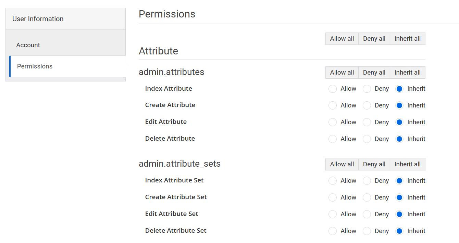The width and height of the screenshot is (459, 243).
Task: Click Allow all at the top of Permissions
Action: (x=342, y=38)
